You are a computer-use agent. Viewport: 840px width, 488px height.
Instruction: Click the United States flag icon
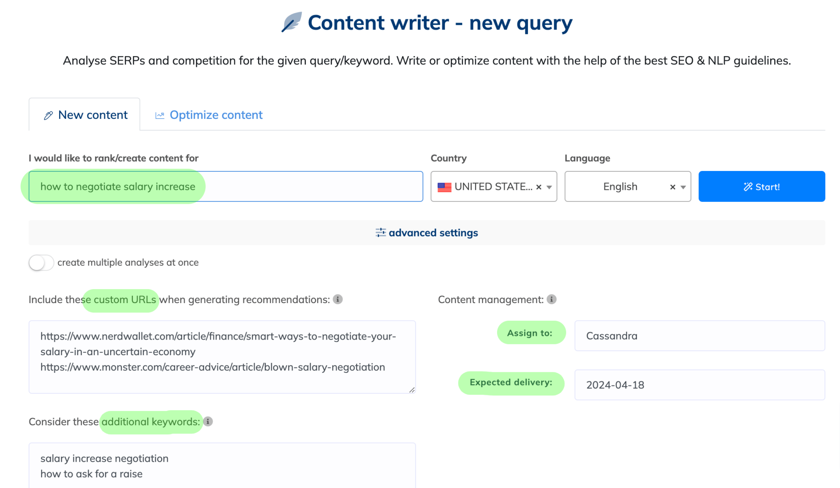click(x=444, y=187)
